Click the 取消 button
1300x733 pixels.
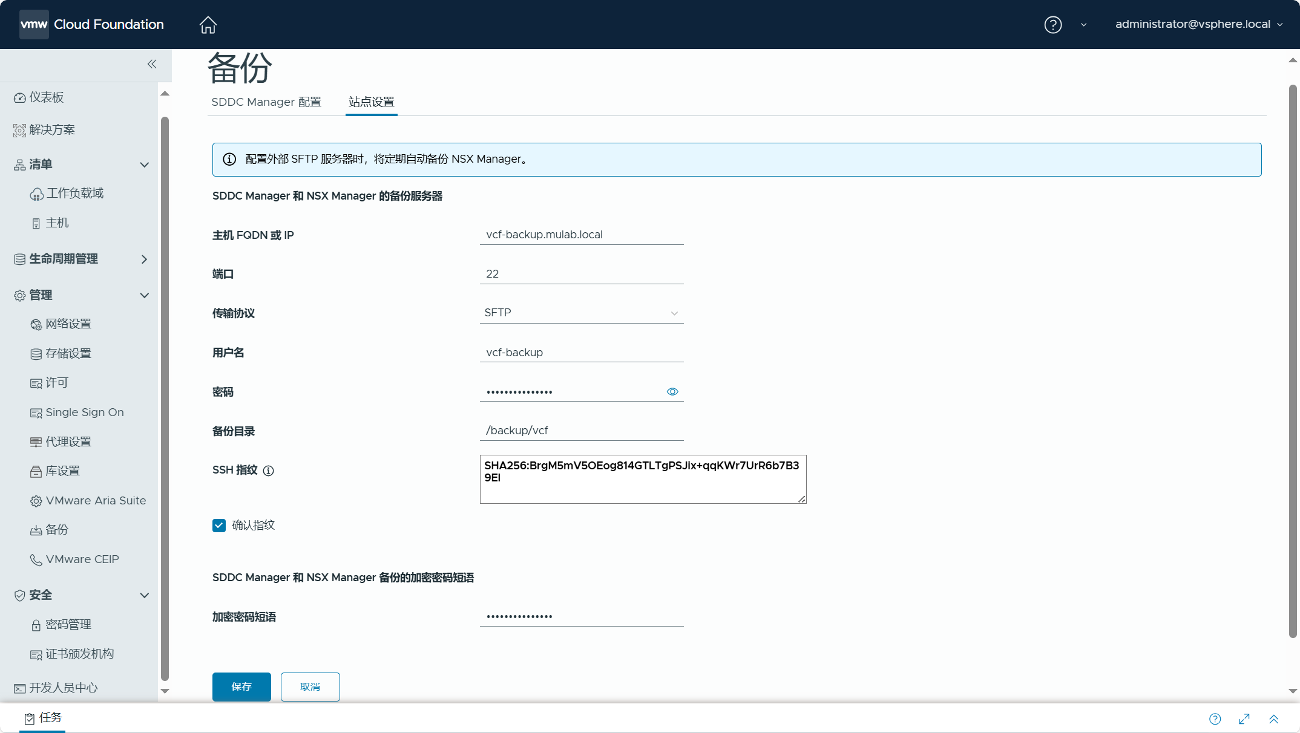[x=310, y=686]
